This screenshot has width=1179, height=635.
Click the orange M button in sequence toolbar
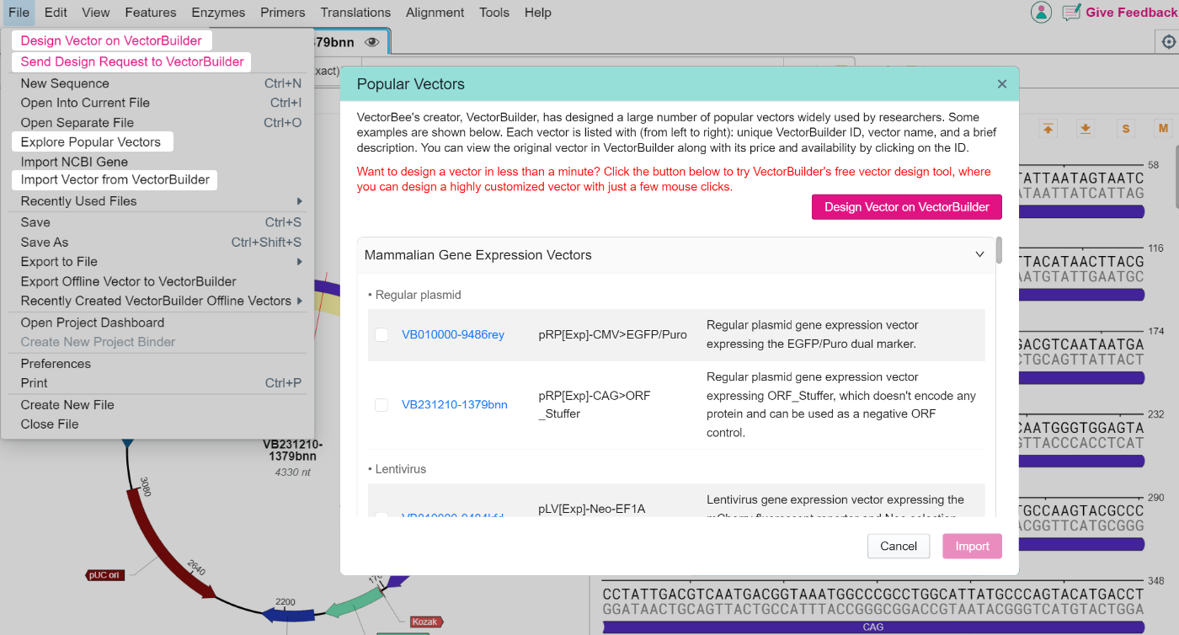tap(1163, 128)
